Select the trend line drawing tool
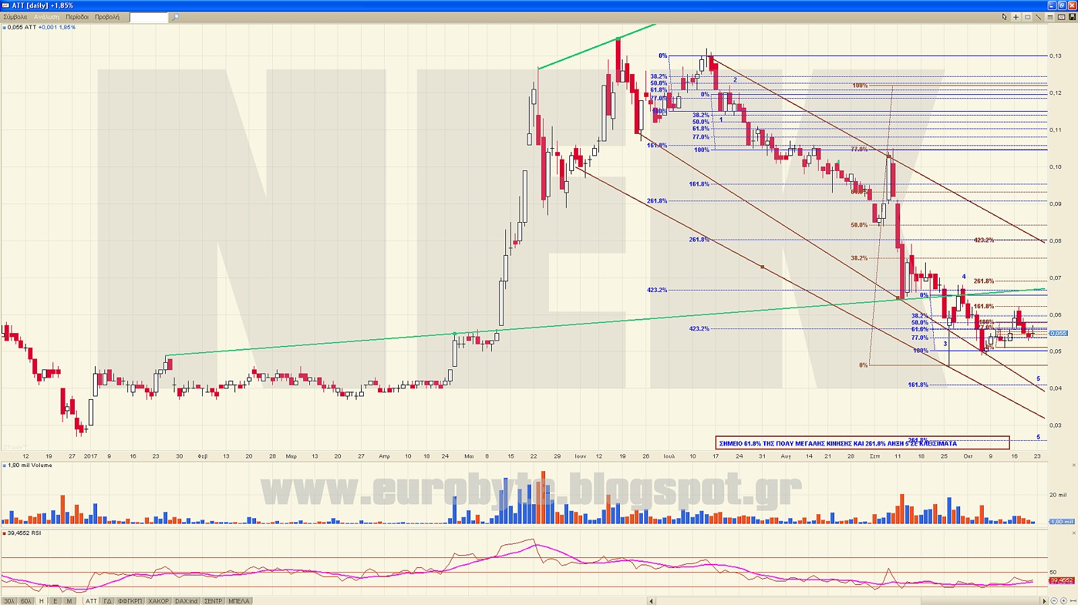This screenshot has width=1078, height=605. [1038, 17]
